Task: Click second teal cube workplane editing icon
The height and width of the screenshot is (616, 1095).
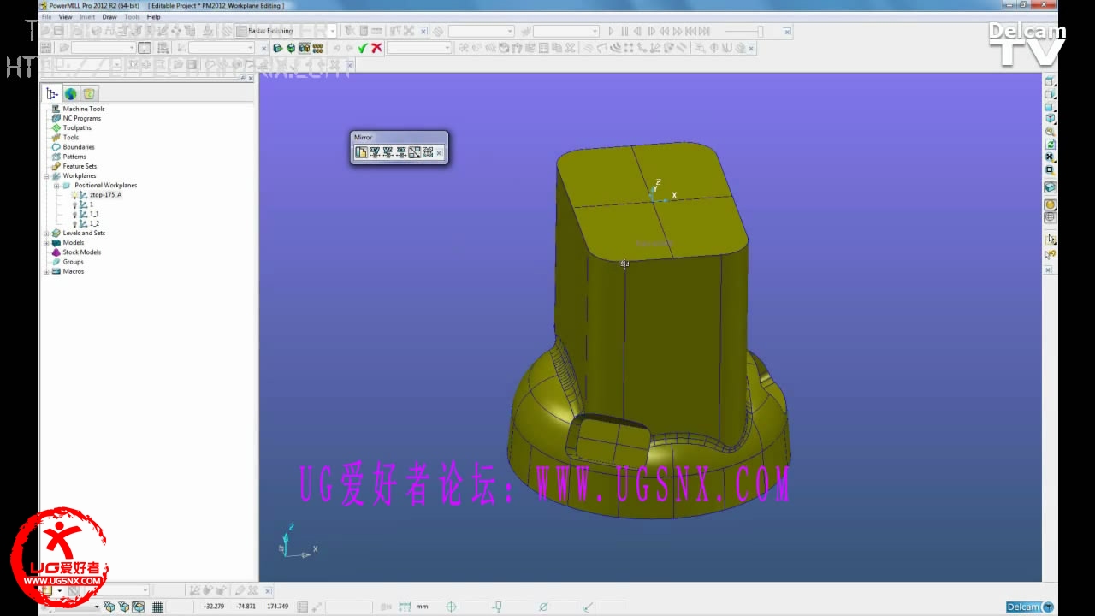Action: (291, 48)
